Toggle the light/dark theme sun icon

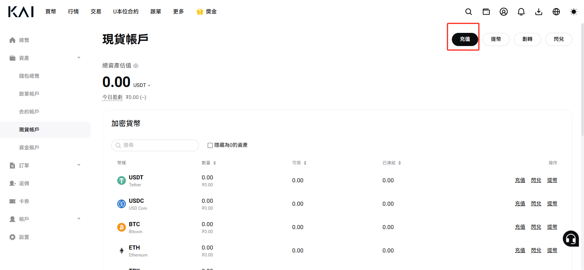pos(574,12)
